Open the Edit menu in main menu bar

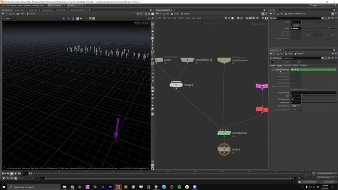(8, 5)
